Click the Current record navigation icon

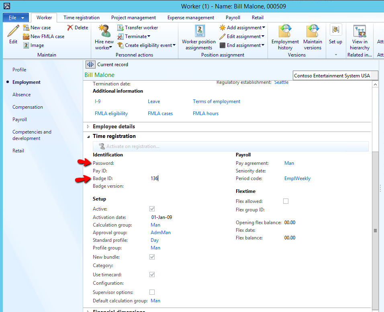[x=90, y=64]
